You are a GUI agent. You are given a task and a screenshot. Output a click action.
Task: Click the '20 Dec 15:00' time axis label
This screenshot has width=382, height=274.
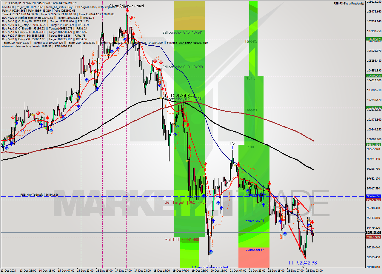(219, 271)
